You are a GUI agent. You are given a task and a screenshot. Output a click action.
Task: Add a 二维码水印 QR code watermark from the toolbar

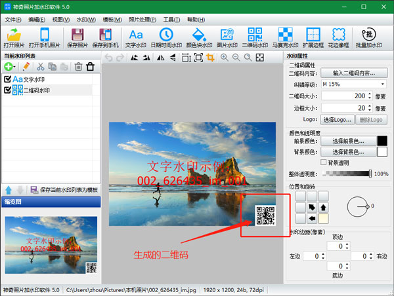tap(257, 39)
